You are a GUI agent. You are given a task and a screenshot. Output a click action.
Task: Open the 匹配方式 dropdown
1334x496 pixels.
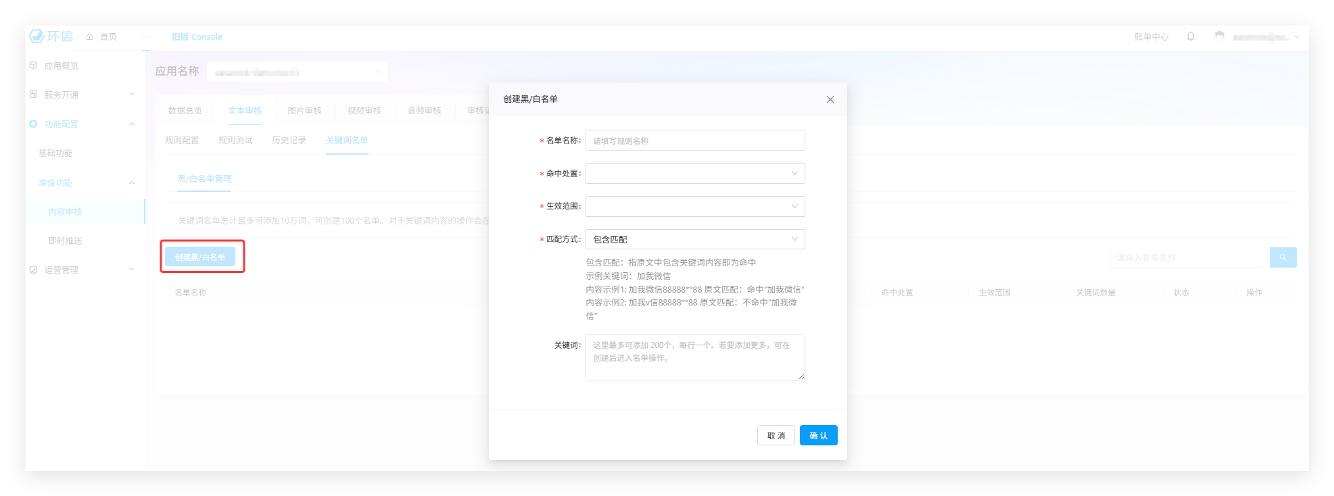click(x=695, y=239)
